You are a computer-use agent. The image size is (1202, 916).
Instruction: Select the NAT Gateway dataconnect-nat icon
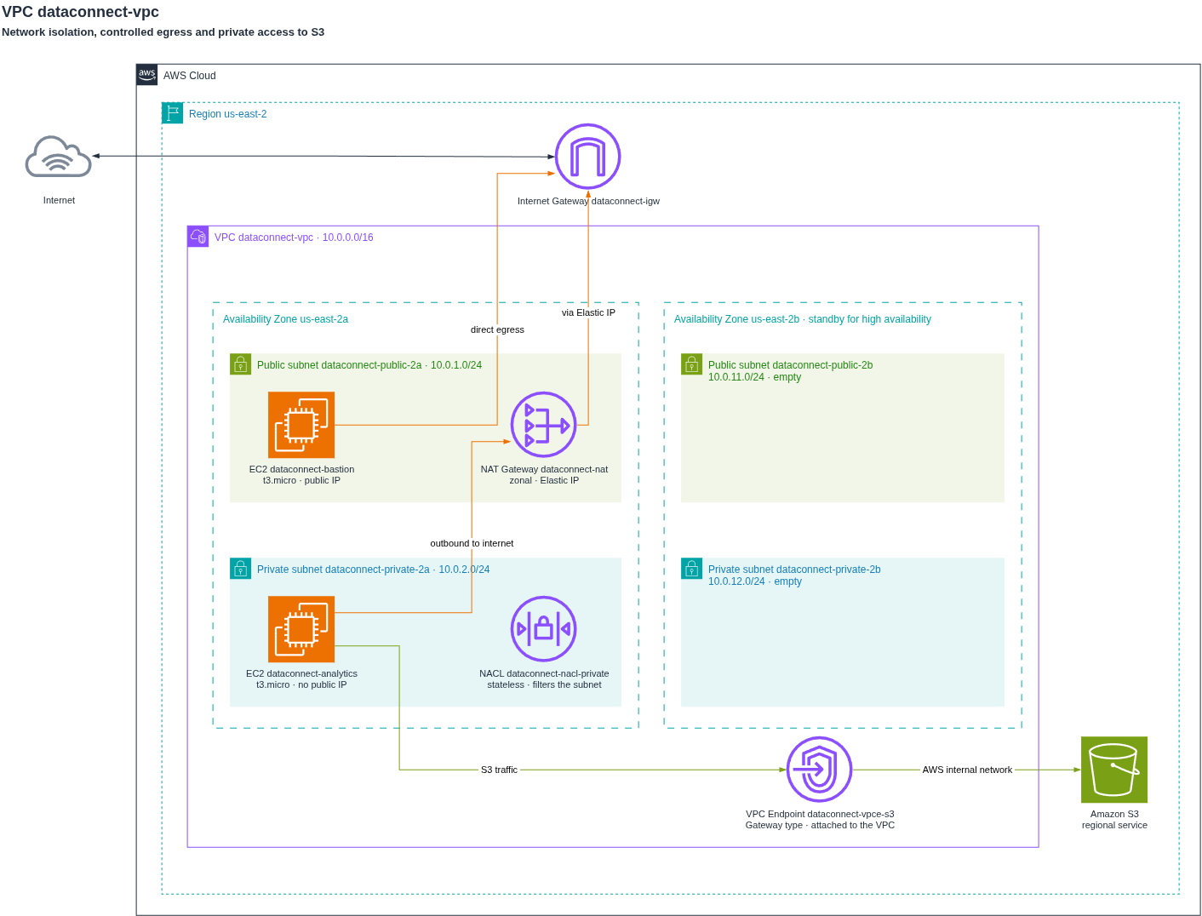(x=544, y=425)
